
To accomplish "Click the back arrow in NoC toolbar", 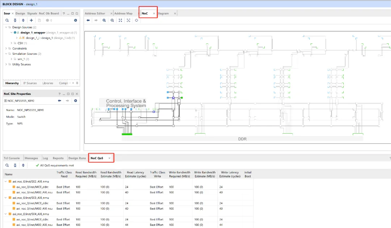I will pyautogui.click(x=88, y=21).
